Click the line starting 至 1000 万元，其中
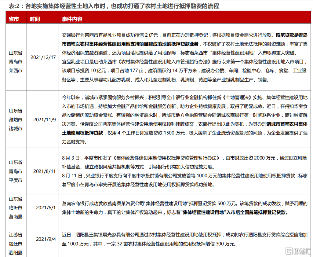The image size is (313, 257). [149, 244]
